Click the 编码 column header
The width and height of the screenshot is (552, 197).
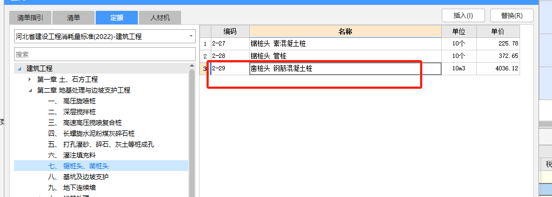230,32
